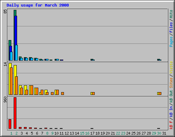Click day 7 on the x-axis
Viewport: 175px width, 137px height.
coord(42,133)
